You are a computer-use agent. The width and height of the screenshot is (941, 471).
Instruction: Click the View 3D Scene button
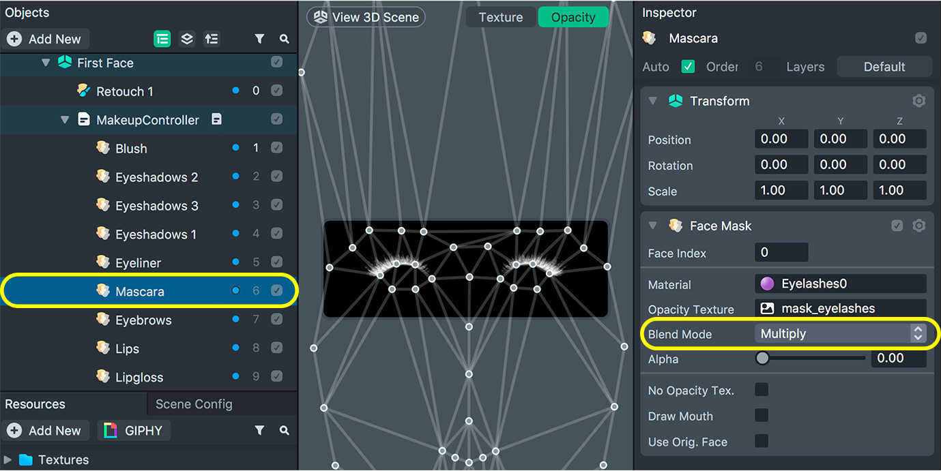tap(366, 18)
